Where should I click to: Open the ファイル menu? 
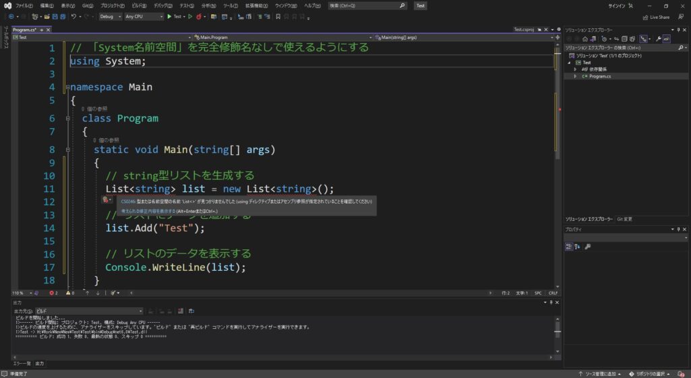pyautogui.click(x=24, y=5)
